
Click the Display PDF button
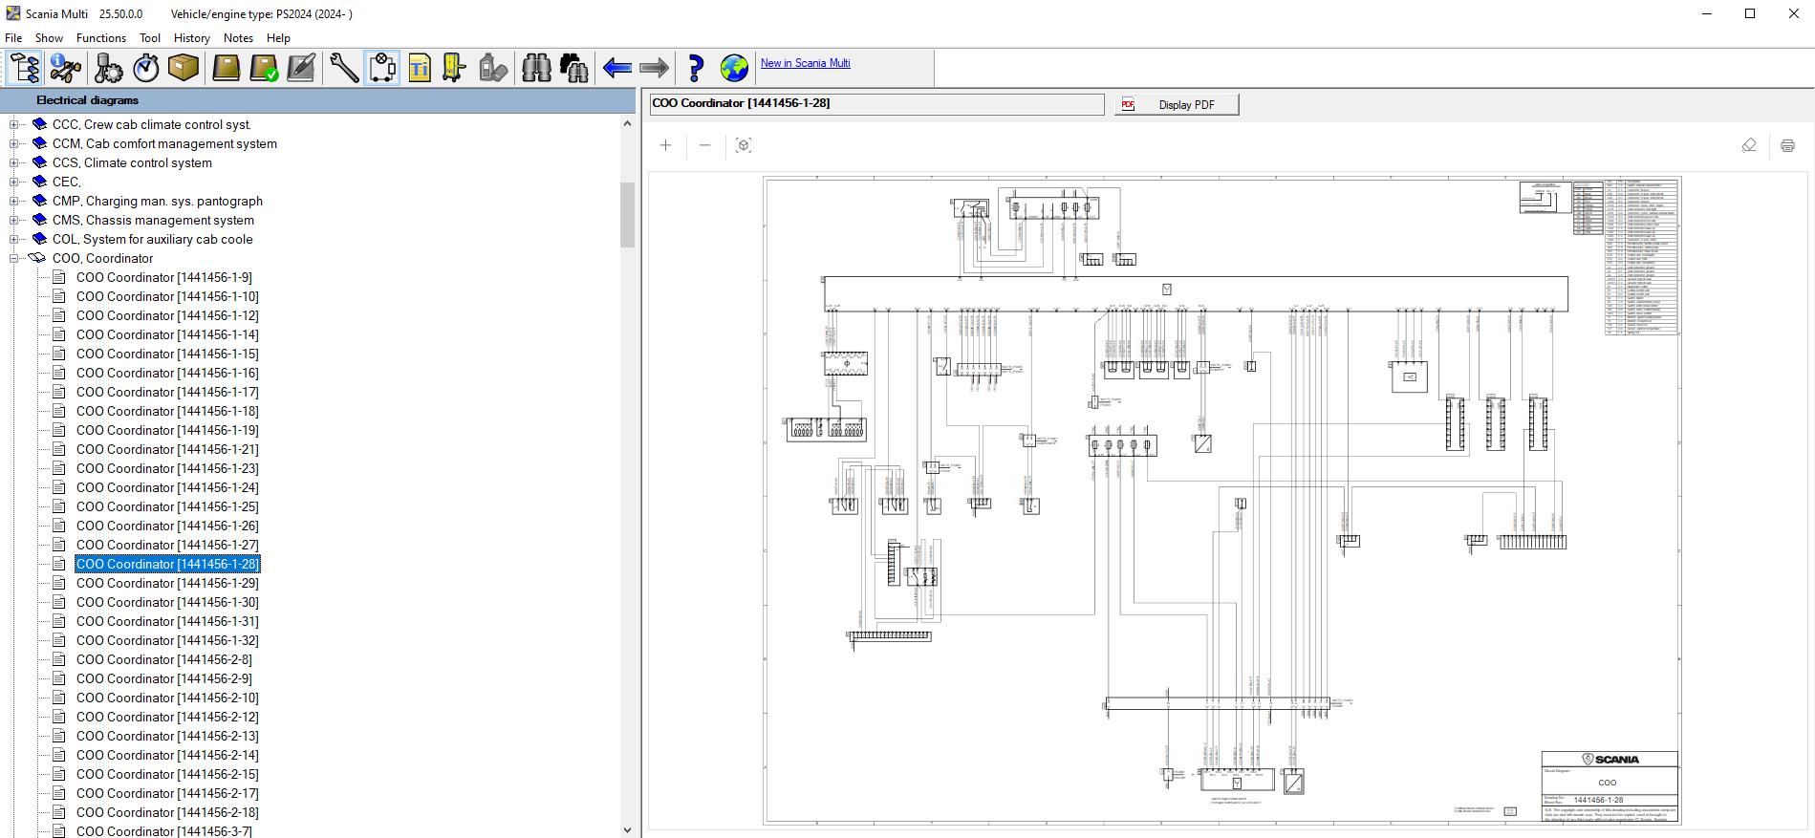(x=1177, y=104)
